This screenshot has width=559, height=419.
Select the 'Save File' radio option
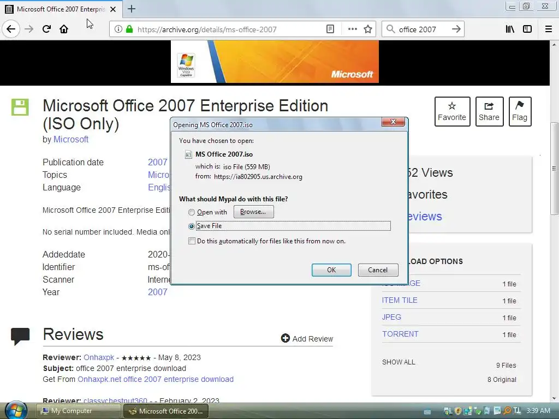(192, 226)
